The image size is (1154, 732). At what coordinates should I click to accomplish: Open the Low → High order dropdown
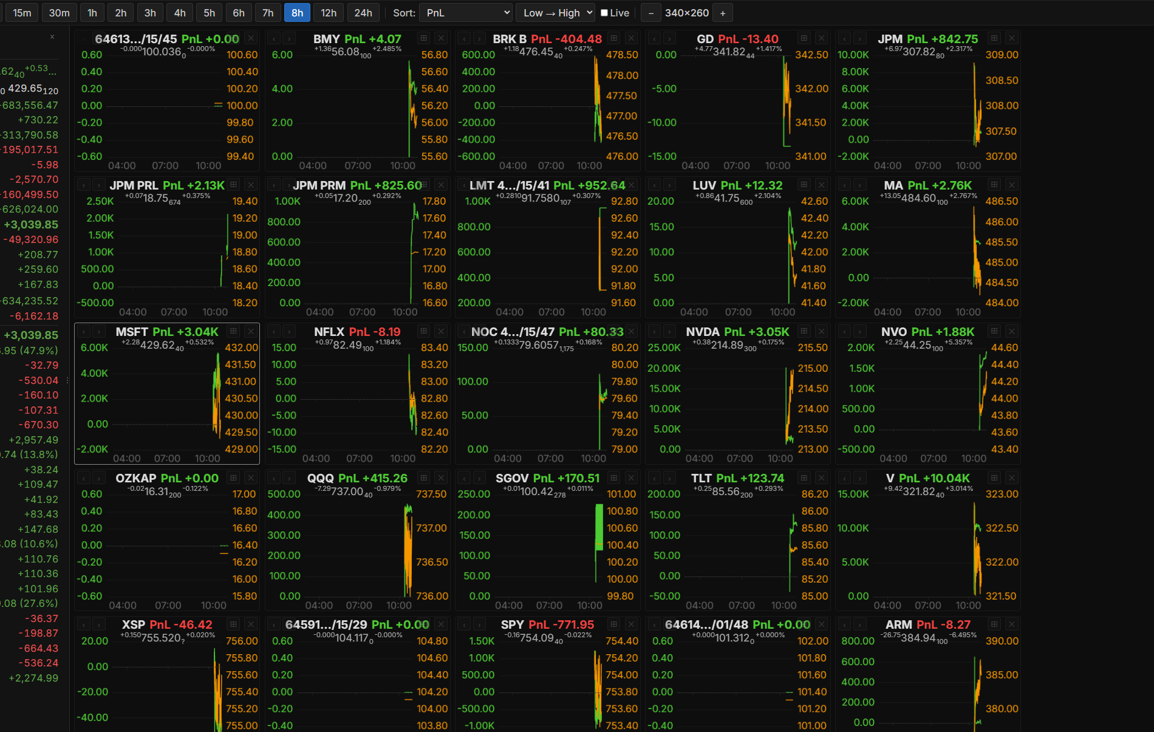[x=555, y=13]
